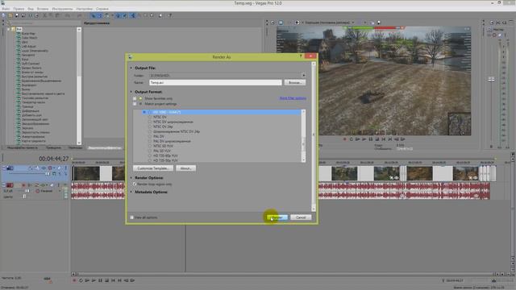Click the About button in Render As
This screenshot has width=516, height=290.
[x=185, y=168]
